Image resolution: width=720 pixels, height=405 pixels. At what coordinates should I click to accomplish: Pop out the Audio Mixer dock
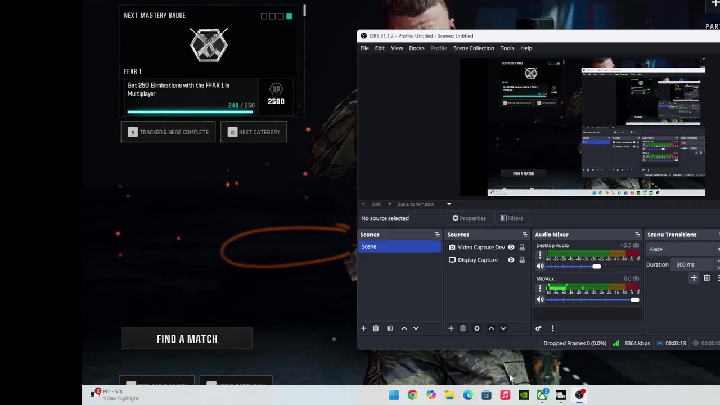(637, 235)
